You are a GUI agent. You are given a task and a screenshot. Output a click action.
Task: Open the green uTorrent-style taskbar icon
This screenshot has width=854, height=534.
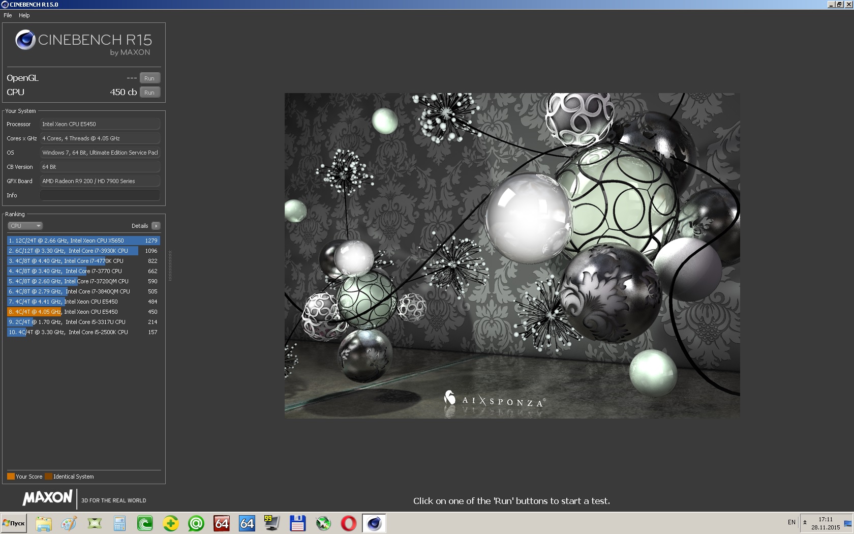(x=145, y=523)
